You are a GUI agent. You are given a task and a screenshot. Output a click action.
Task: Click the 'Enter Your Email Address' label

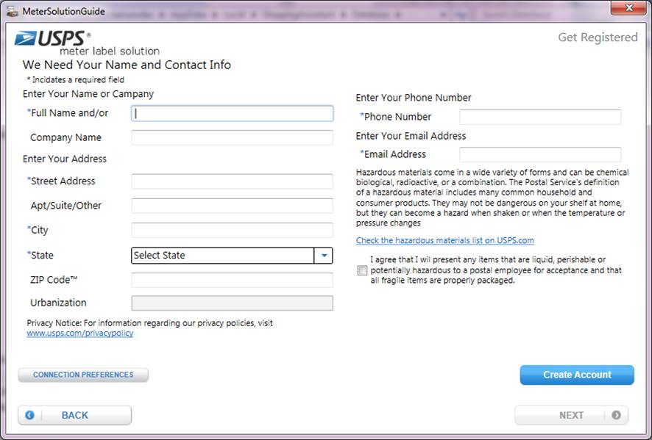click(x=411, y=136)
